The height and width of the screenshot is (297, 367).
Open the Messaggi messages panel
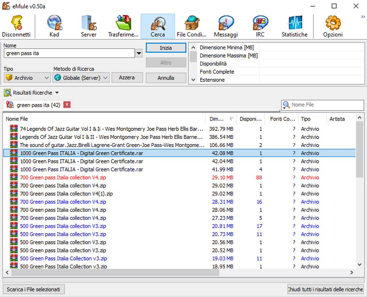226,26
